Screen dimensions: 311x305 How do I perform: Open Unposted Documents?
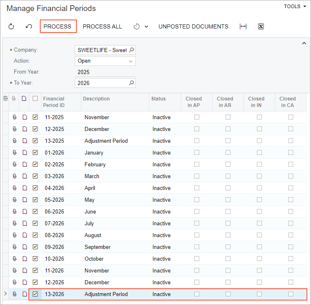point(193,26)
